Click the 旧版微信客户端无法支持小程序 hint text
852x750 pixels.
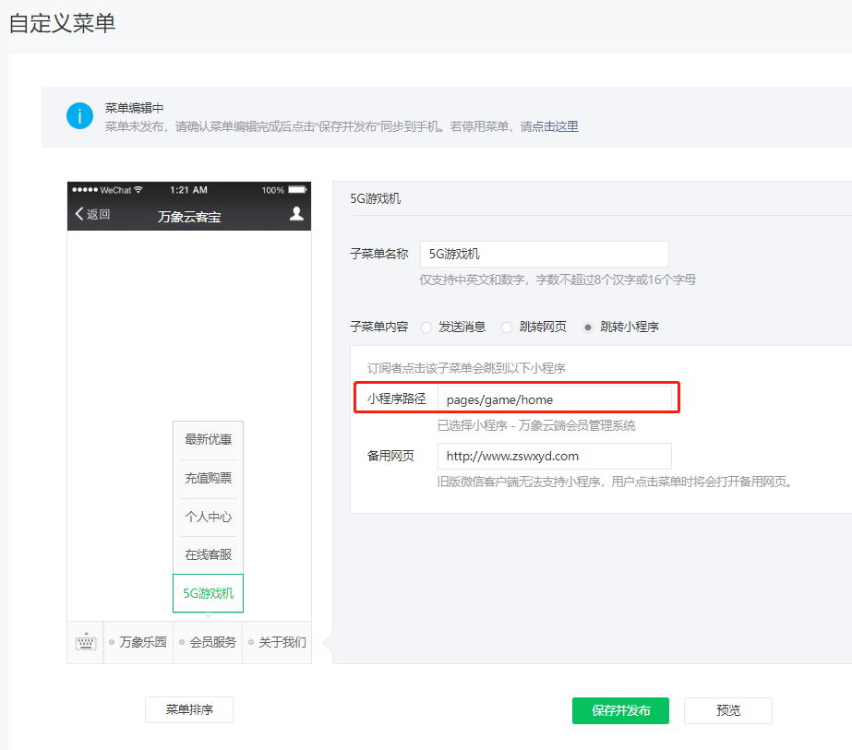(x=616, y=482)
